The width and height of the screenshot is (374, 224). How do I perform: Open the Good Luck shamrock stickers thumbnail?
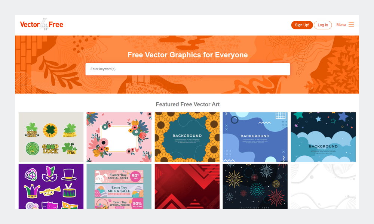click(51, 137)
